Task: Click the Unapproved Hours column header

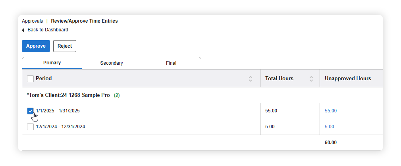Action: (x=348, y=79)
